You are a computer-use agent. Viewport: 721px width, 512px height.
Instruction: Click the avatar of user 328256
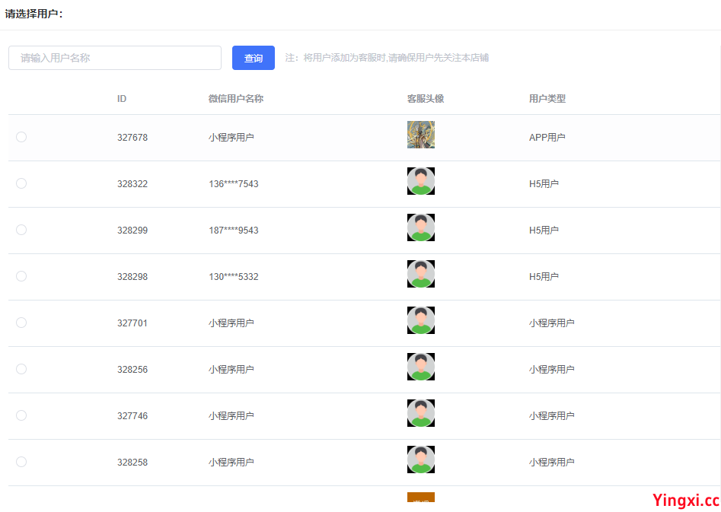420,366
